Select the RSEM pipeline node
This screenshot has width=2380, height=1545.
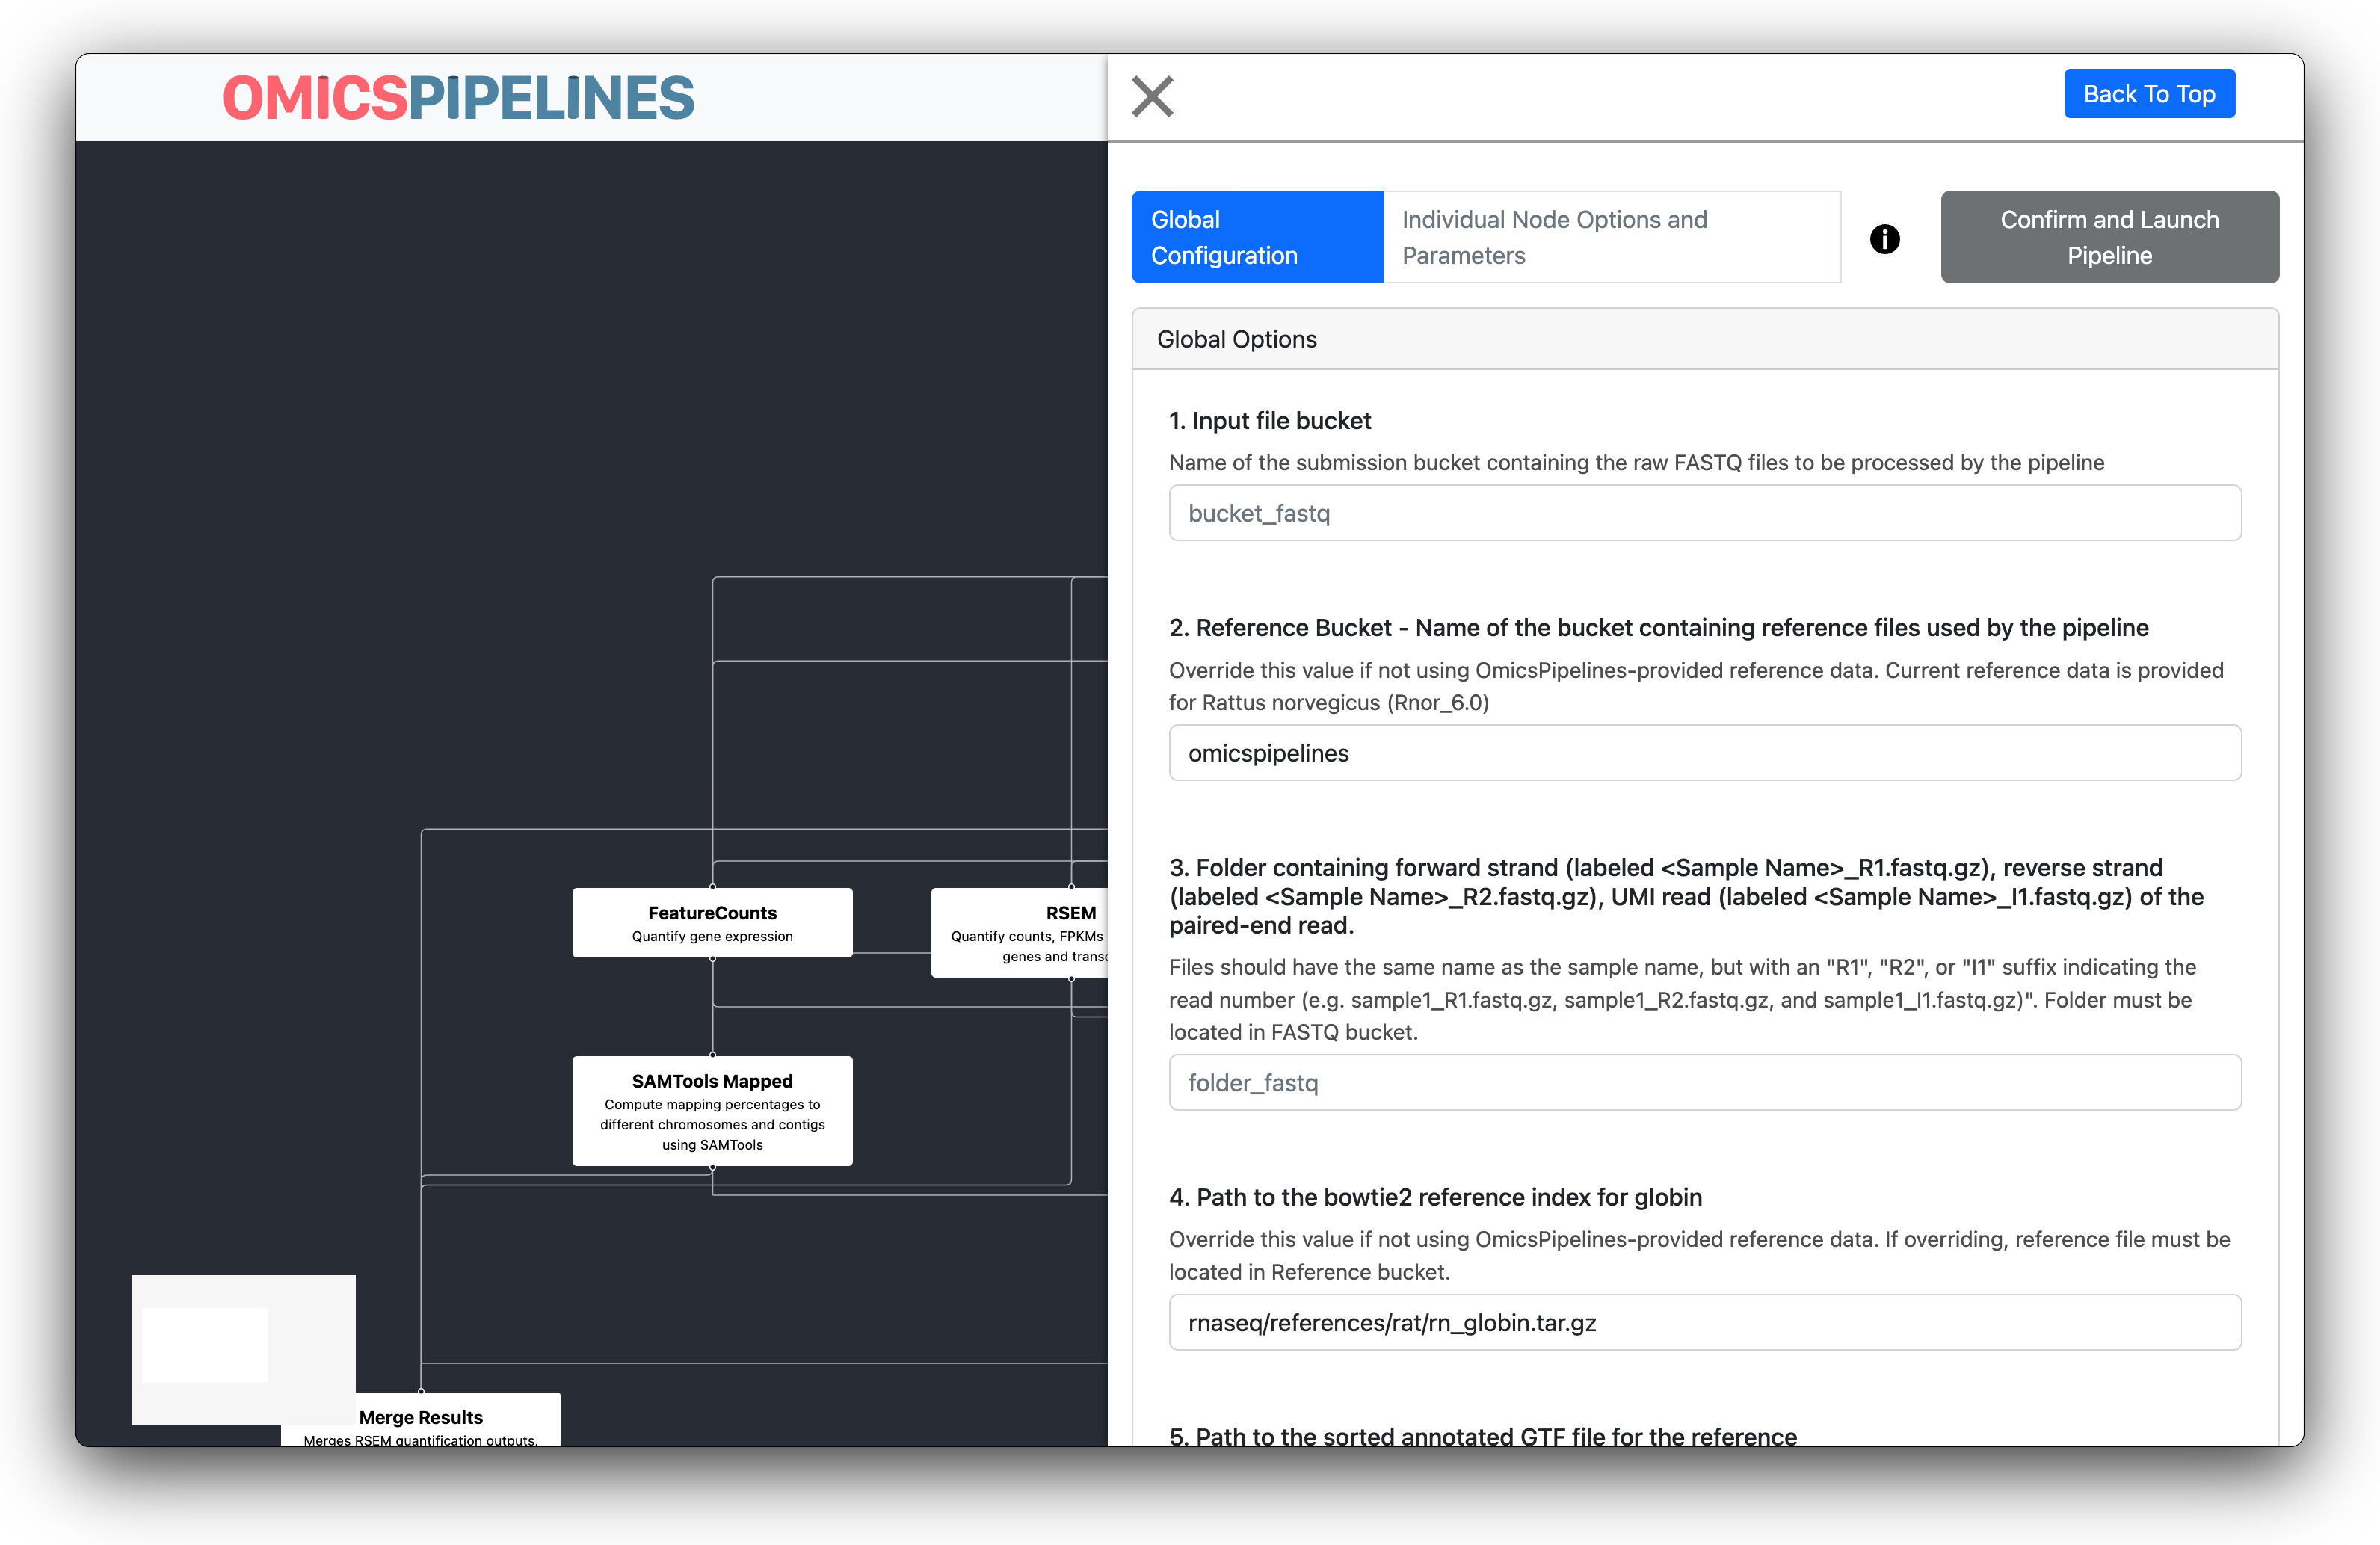tap(1020, 933)
